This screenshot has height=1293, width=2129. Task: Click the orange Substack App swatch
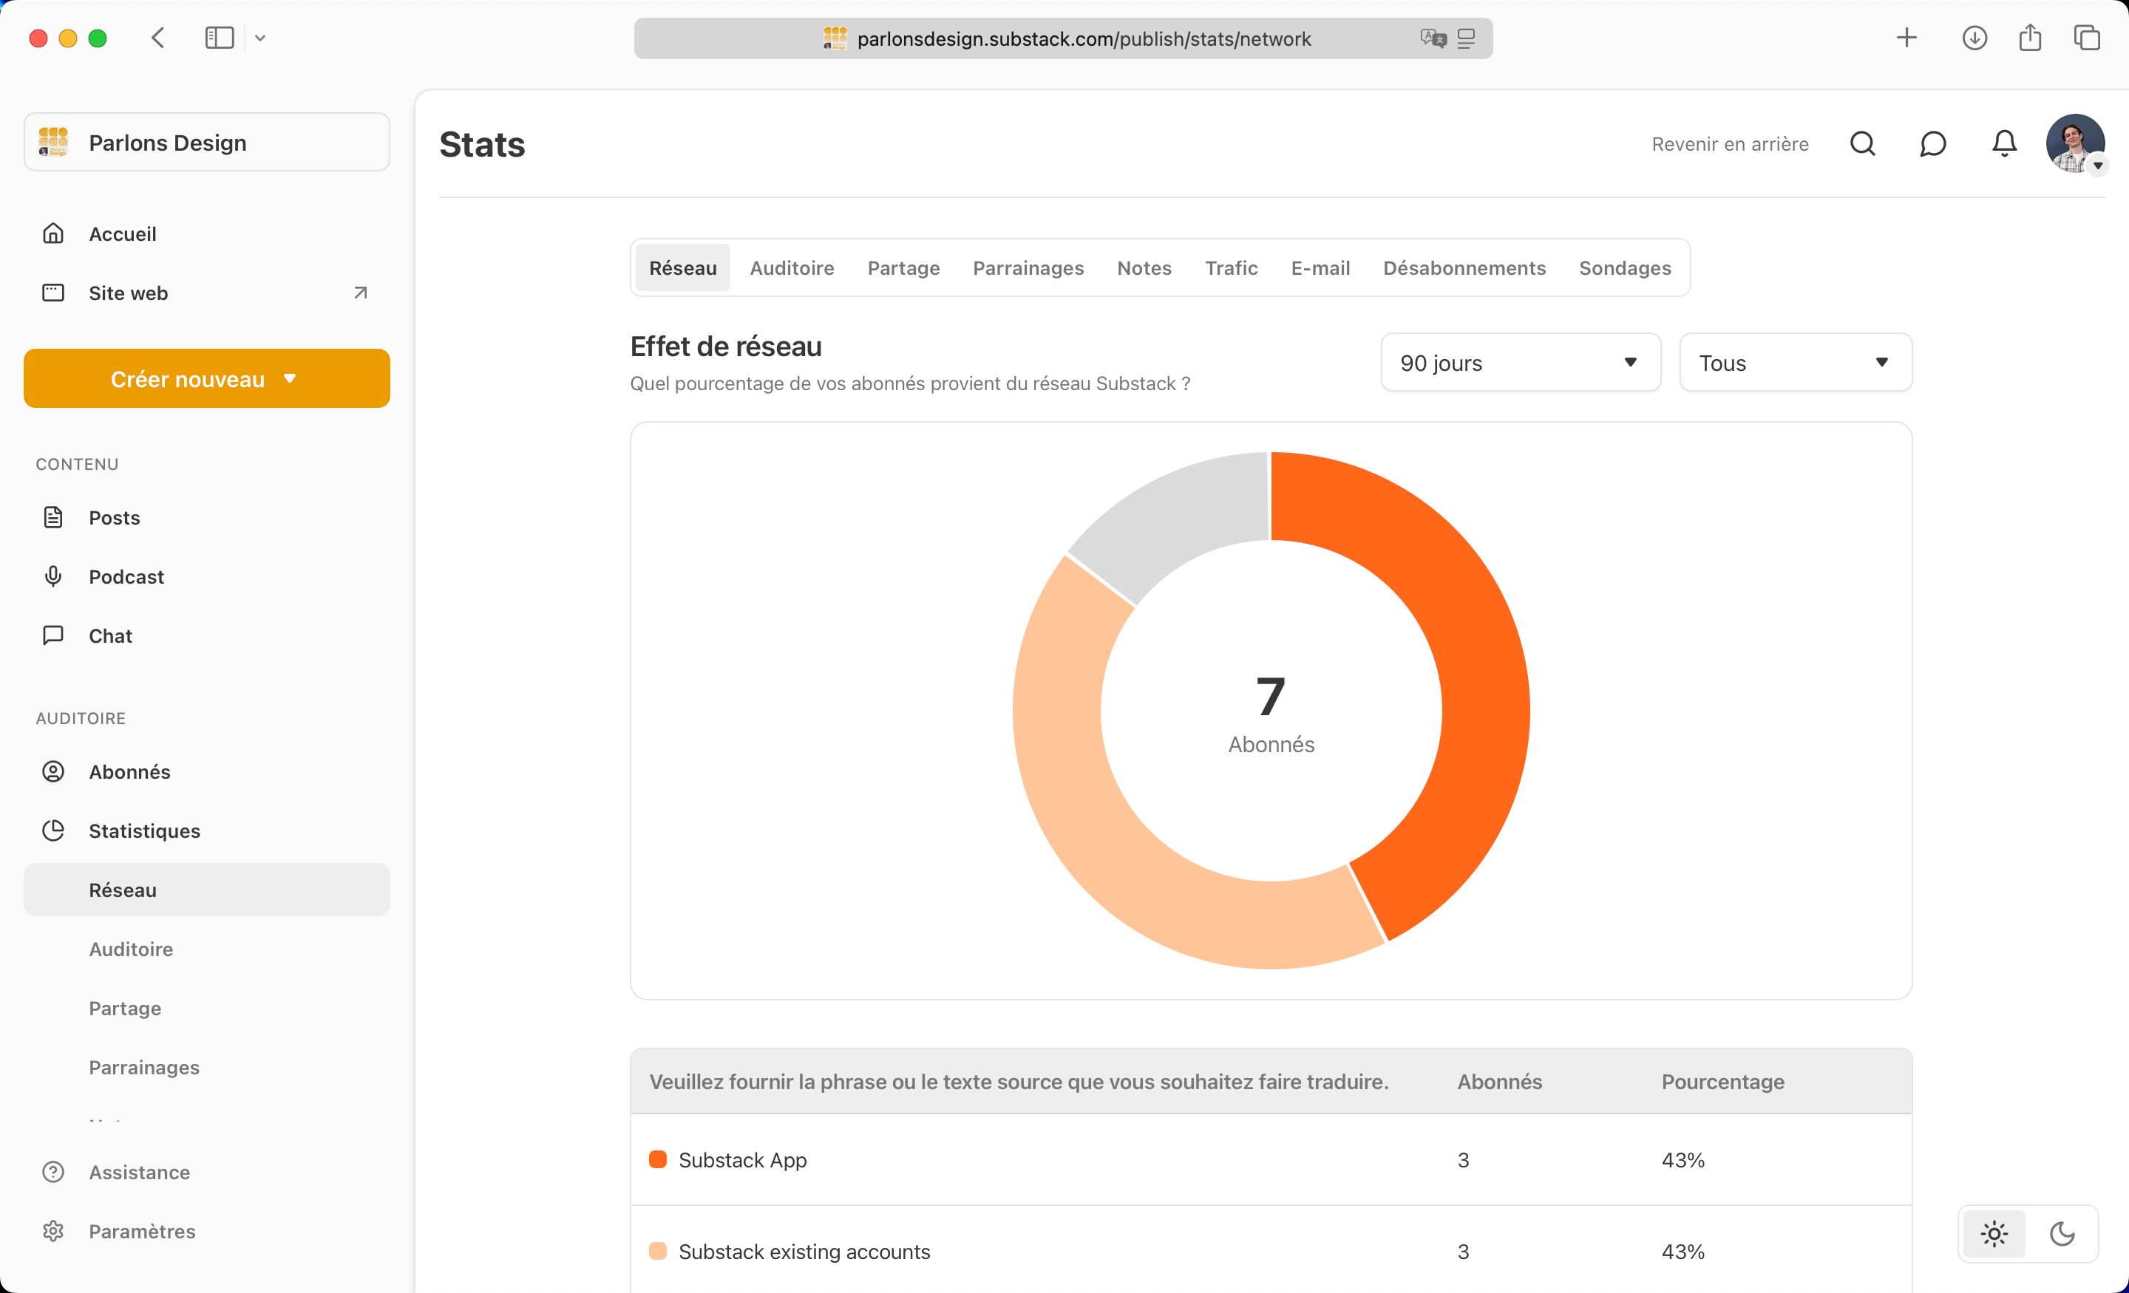click(657, 1159)
